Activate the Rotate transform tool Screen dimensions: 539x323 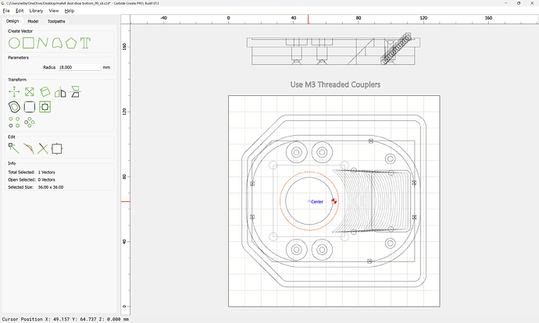[x=45, y=91]
